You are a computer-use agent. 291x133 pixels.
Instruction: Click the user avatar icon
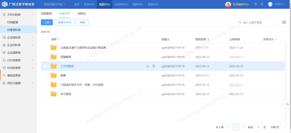[x=270, y=4]
